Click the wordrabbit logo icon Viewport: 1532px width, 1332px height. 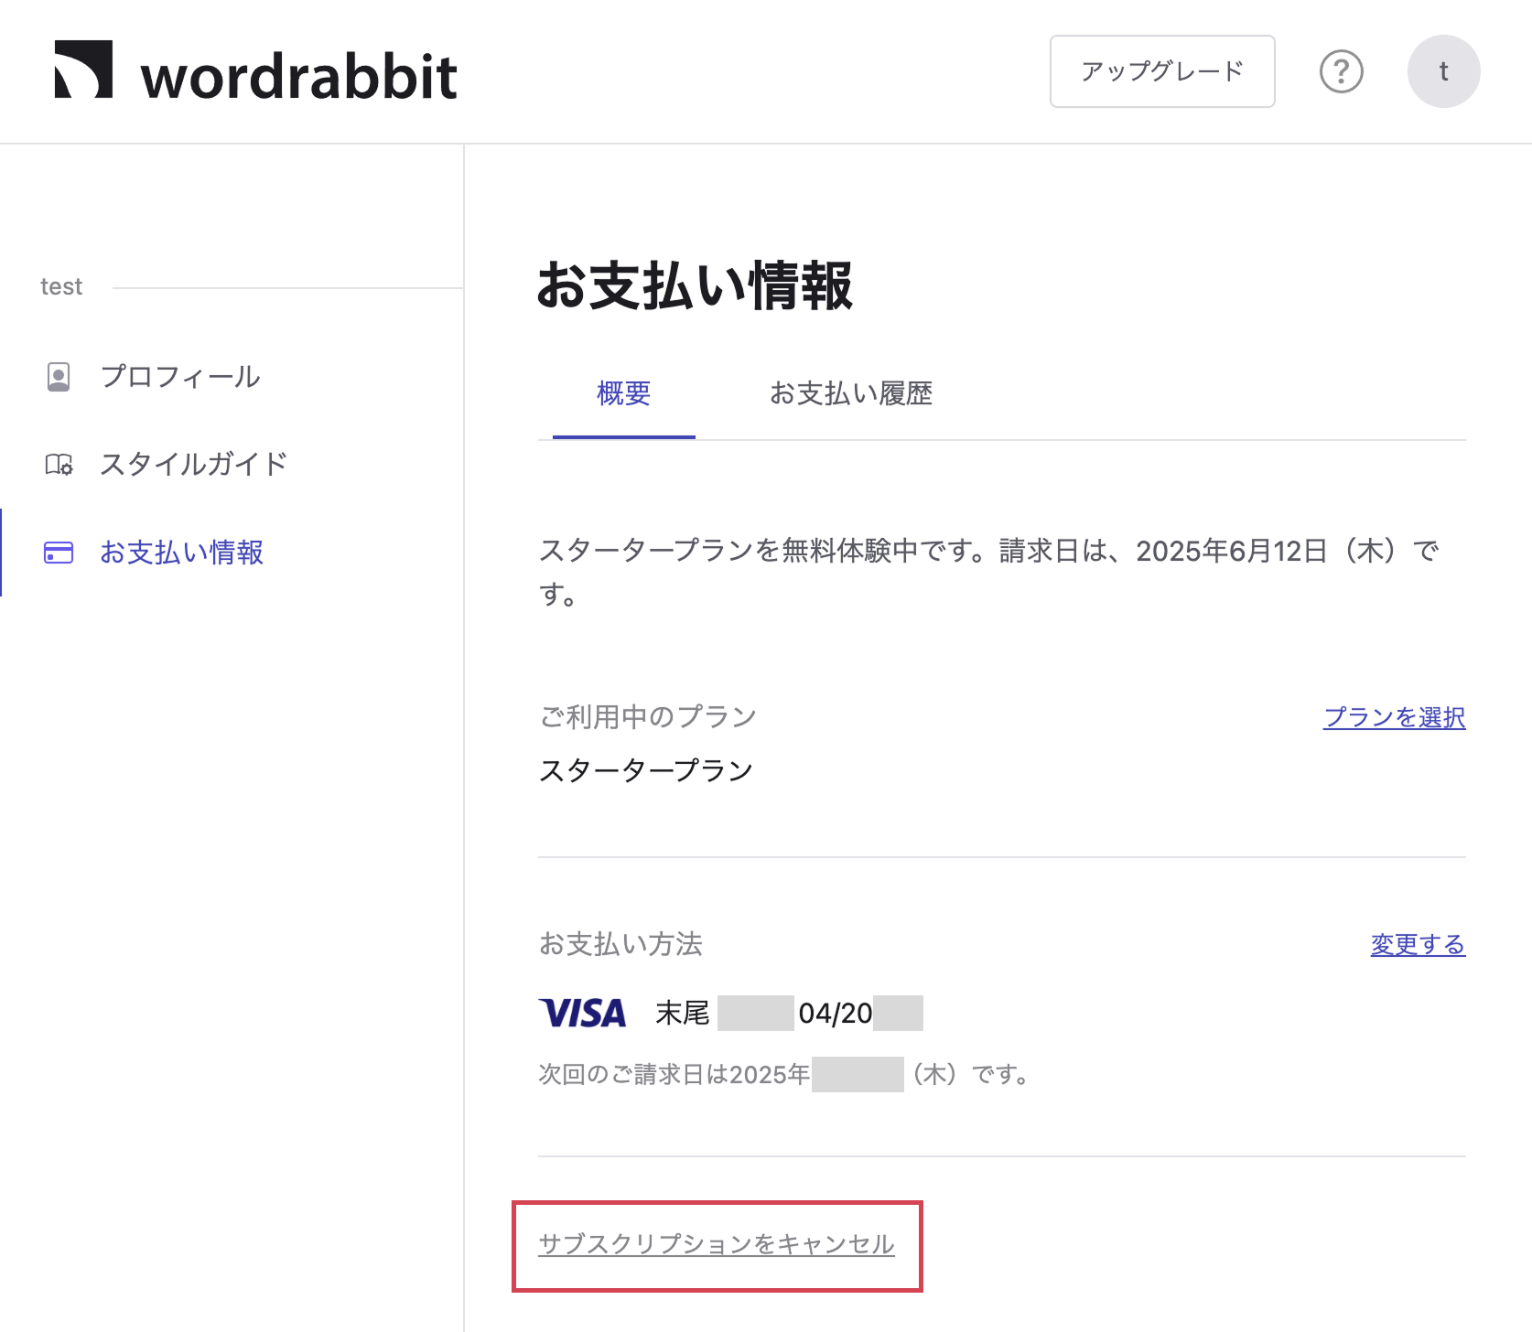tap(83, 70)
